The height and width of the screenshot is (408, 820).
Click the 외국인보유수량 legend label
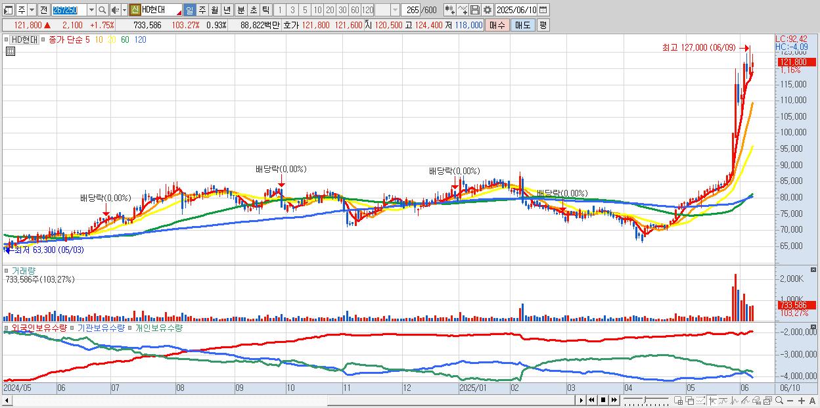click(38, 327)
